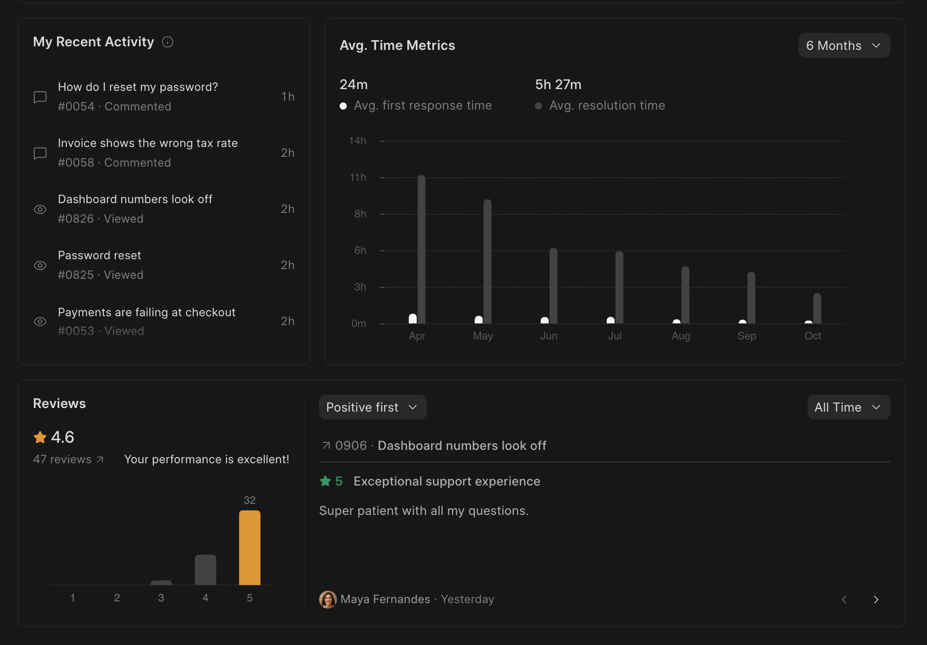Click 'Super patient with all my questions.' text
The image size is (927, 645).
[x=424, y=510]
